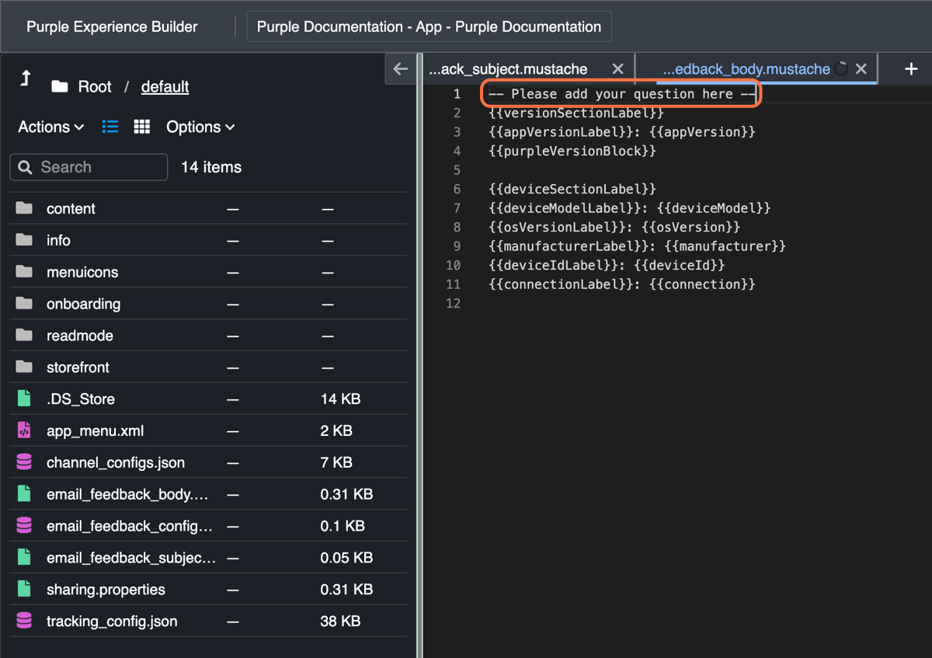Close the edback_body.mustache tab
932x658 pixels.
[x=861, y=69]
